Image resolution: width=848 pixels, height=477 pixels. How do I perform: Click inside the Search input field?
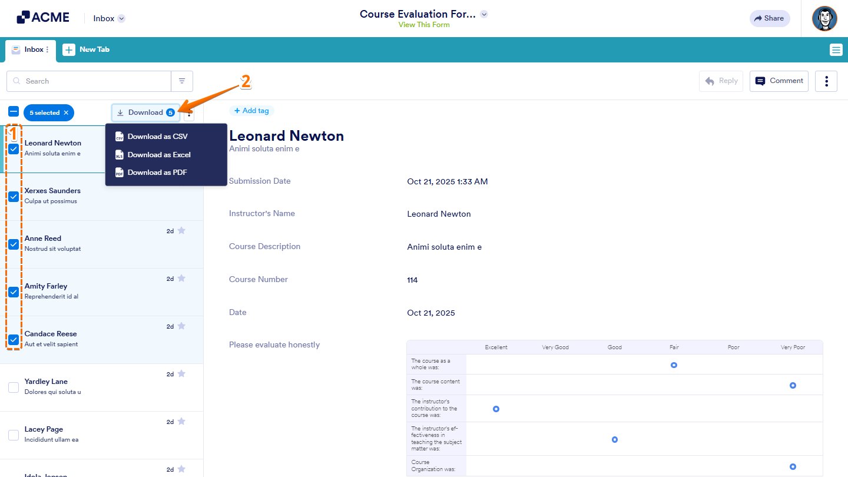88,81
